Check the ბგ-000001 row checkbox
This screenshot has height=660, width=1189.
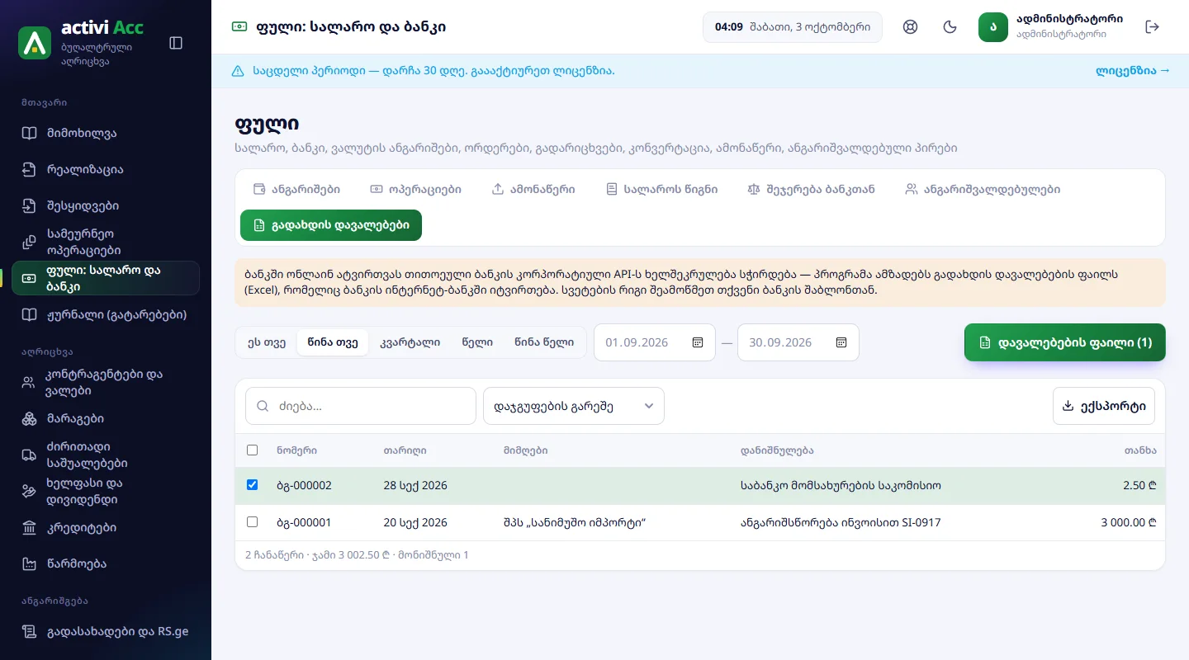click(x=253, y=522)
